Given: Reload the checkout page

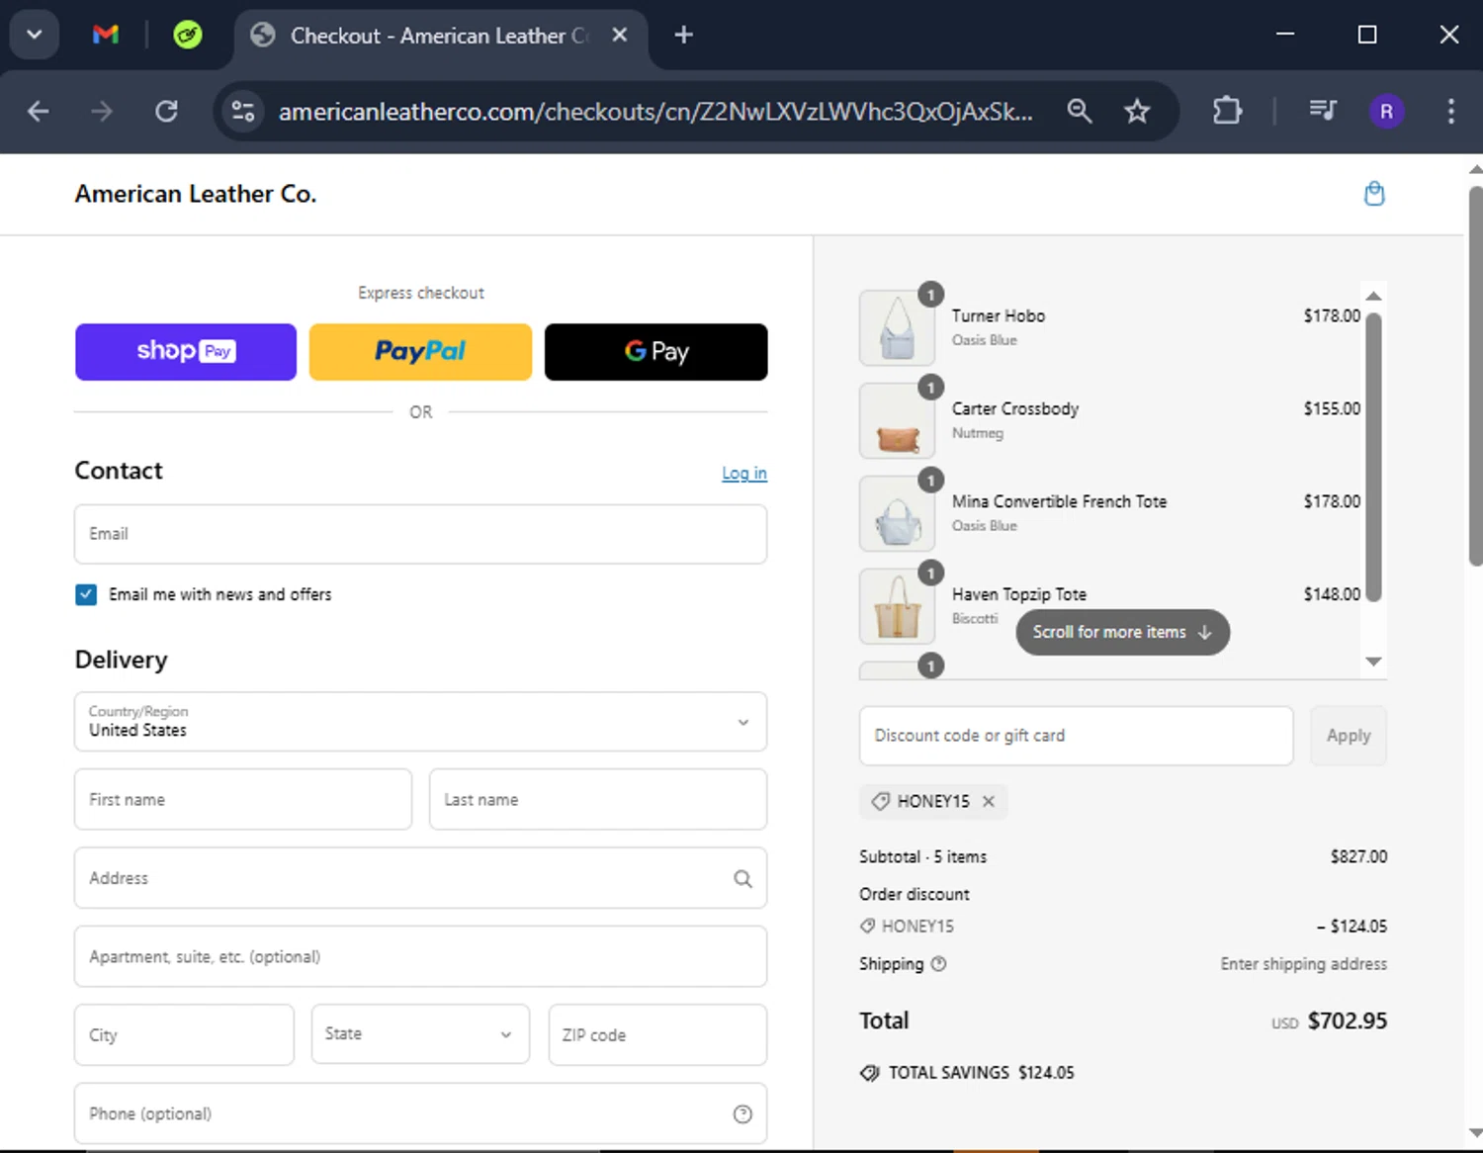Looking at the screenshot, I should 166,111.
